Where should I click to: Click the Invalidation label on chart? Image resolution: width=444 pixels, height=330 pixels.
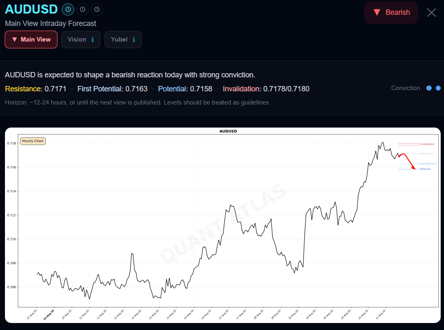[427, 144]
